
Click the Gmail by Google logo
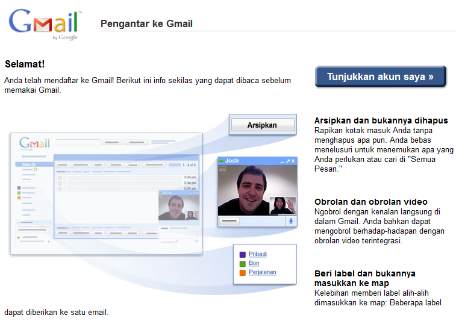[x=45, y=24]
